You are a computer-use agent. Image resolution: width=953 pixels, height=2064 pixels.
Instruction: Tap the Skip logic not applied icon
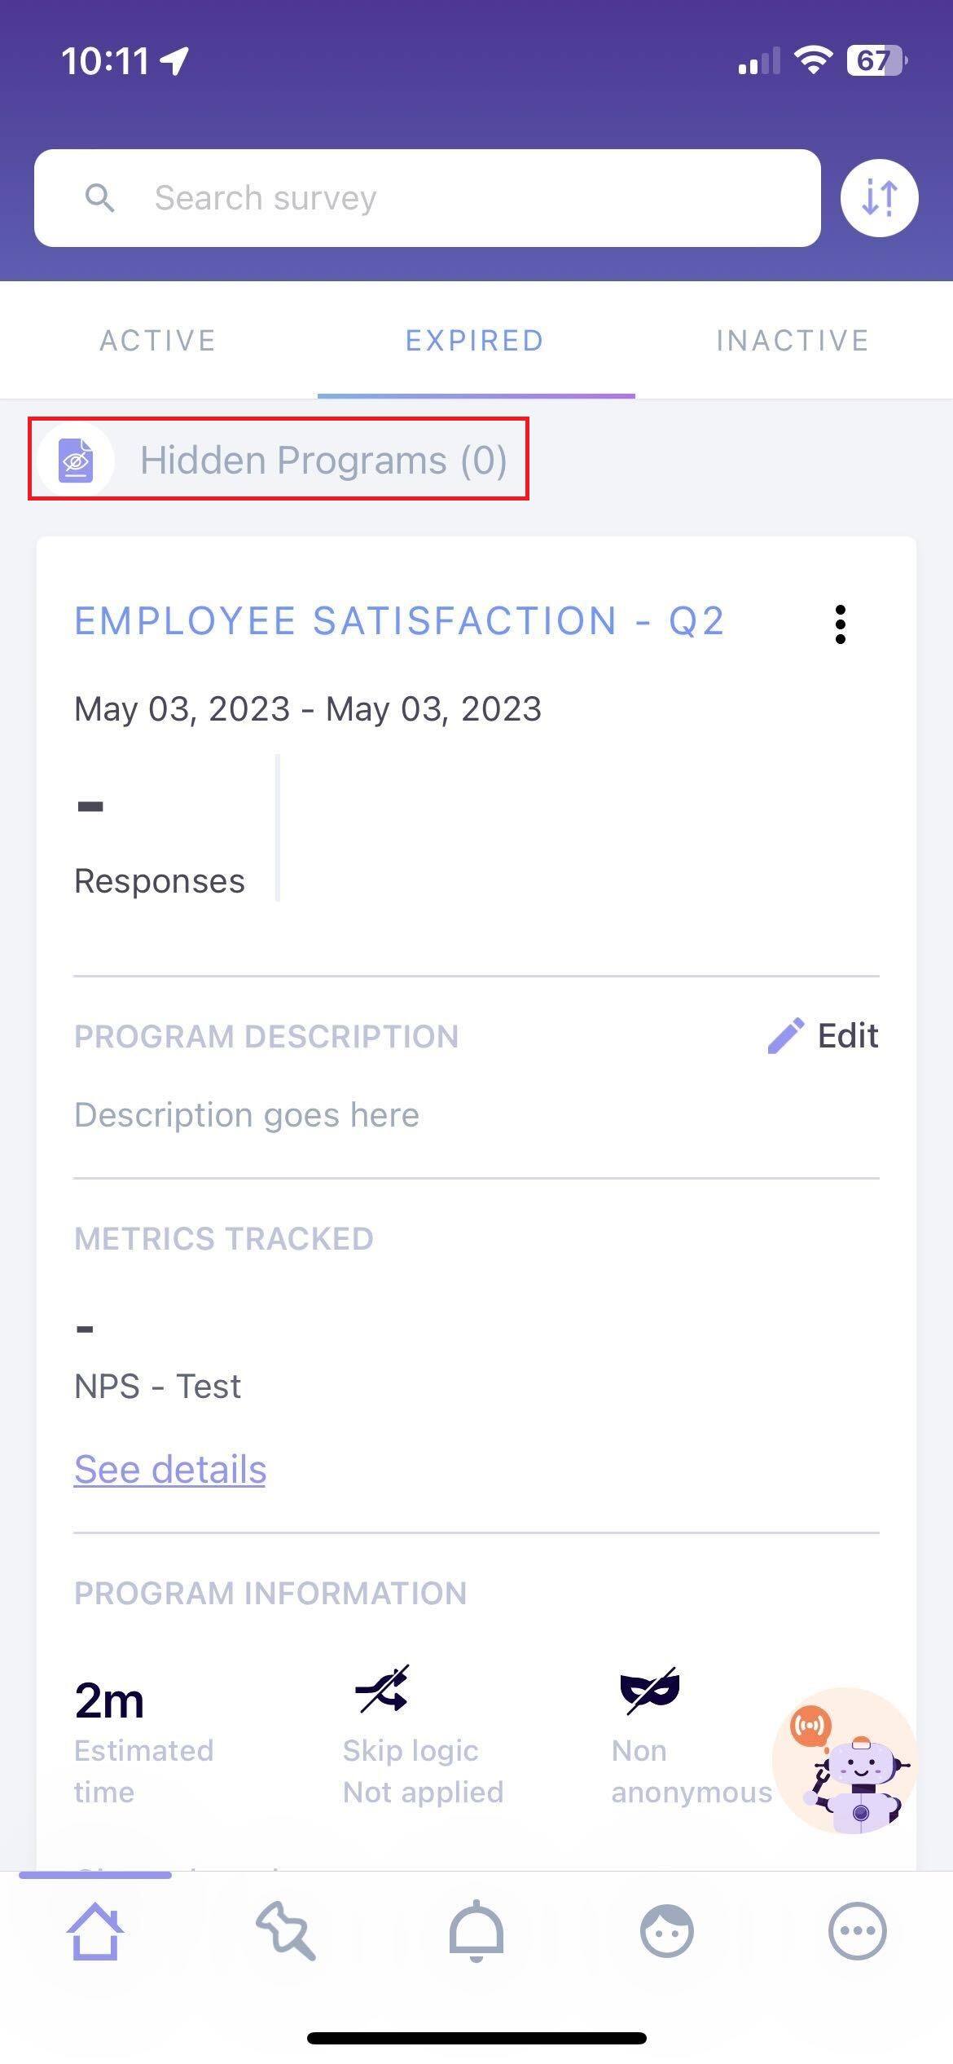[x=382, y=1689]
